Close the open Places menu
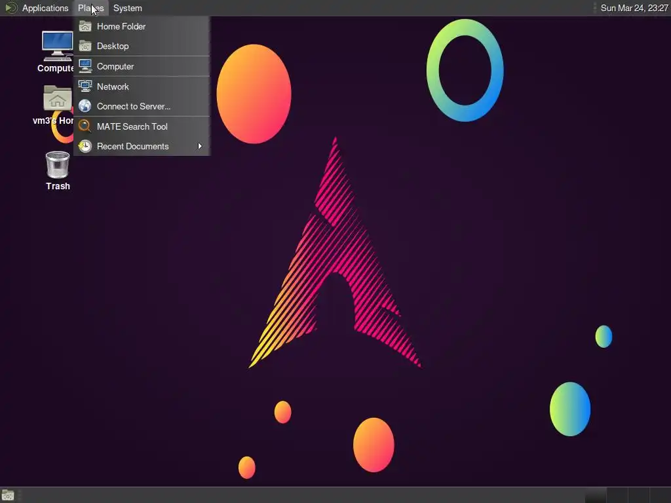This screenshot has width=671, height=503. tap(90, 8)
